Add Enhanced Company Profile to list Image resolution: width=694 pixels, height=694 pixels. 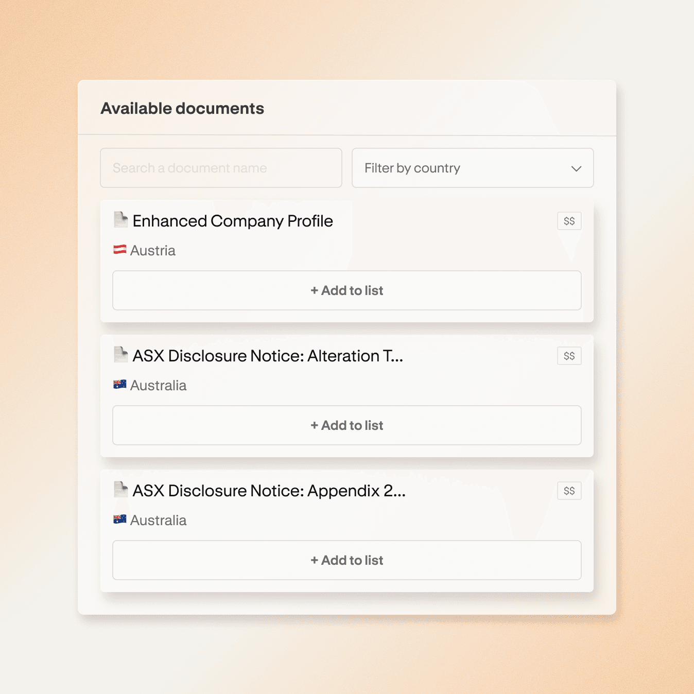click(x=347, y=291)
